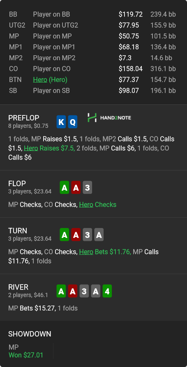Select the Player on BB row
187x367 pixels.
(x=93, y=14)
